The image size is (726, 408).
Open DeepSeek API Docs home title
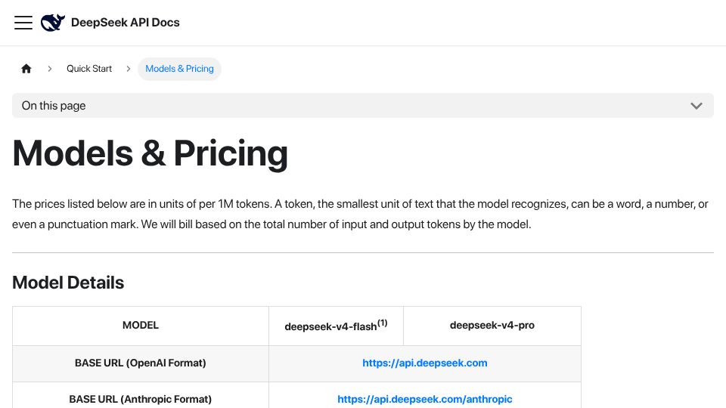(x=125, y=23)
